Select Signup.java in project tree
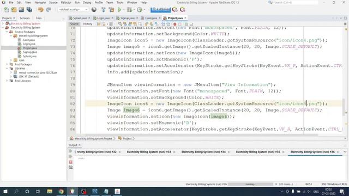The height and width of the screenshot is (196, 349). (30, 52)
